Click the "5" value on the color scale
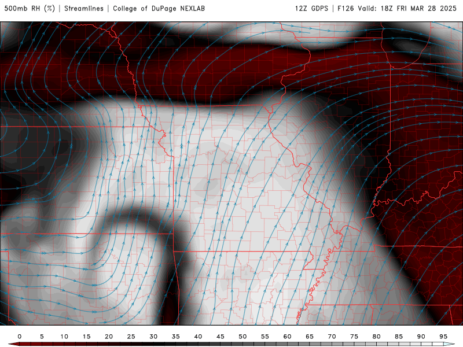Viewport: 463px width, 347px height. pos(42,337)
